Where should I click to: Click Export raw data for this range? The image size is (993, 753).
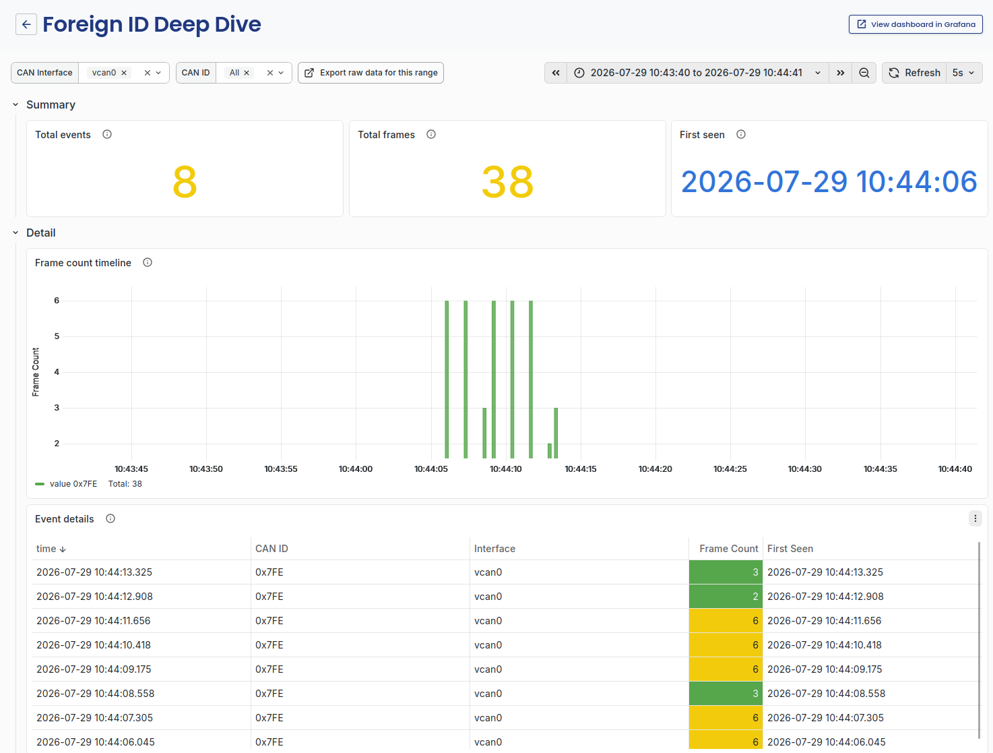pos(371,73)
